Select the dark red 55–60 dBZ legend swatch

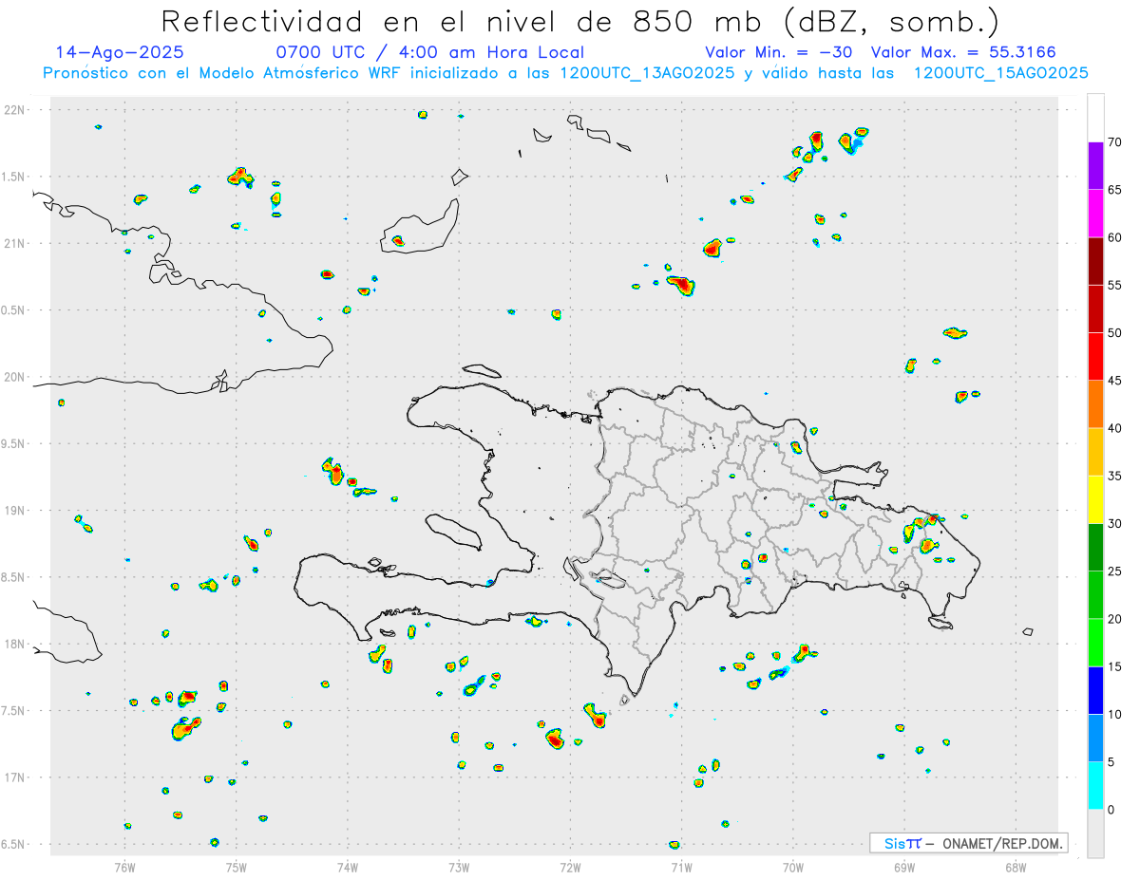click(x=1095, y=261)
